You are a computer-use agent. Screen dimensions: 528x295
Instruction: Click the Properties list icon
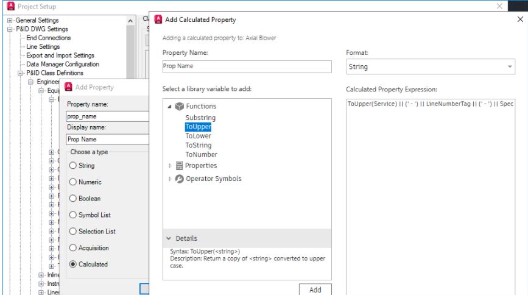[x=179, y=166]
